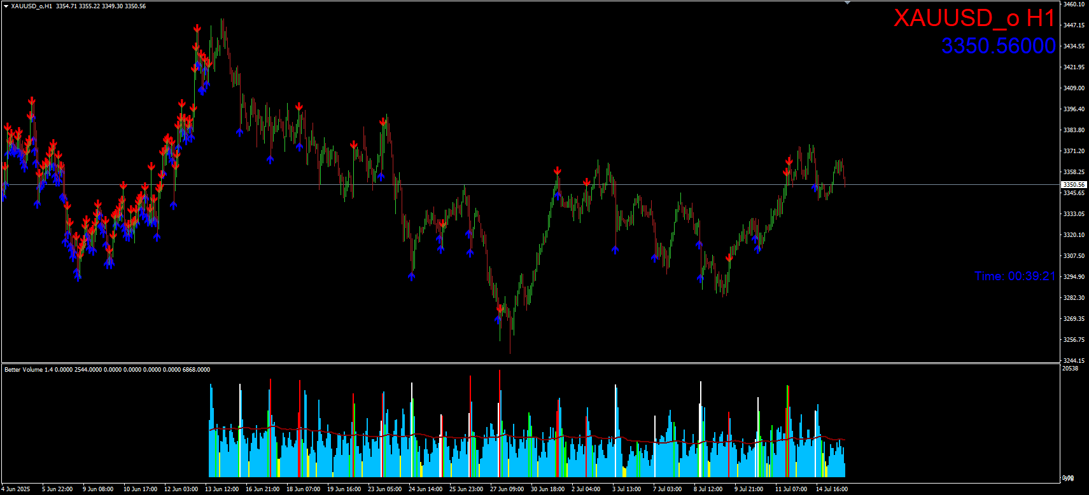Click the blue buy arrow at the 27 Jun bottom

(x=498, y=319)
